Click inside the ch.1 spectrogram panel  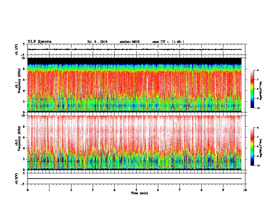click(135, 85)
